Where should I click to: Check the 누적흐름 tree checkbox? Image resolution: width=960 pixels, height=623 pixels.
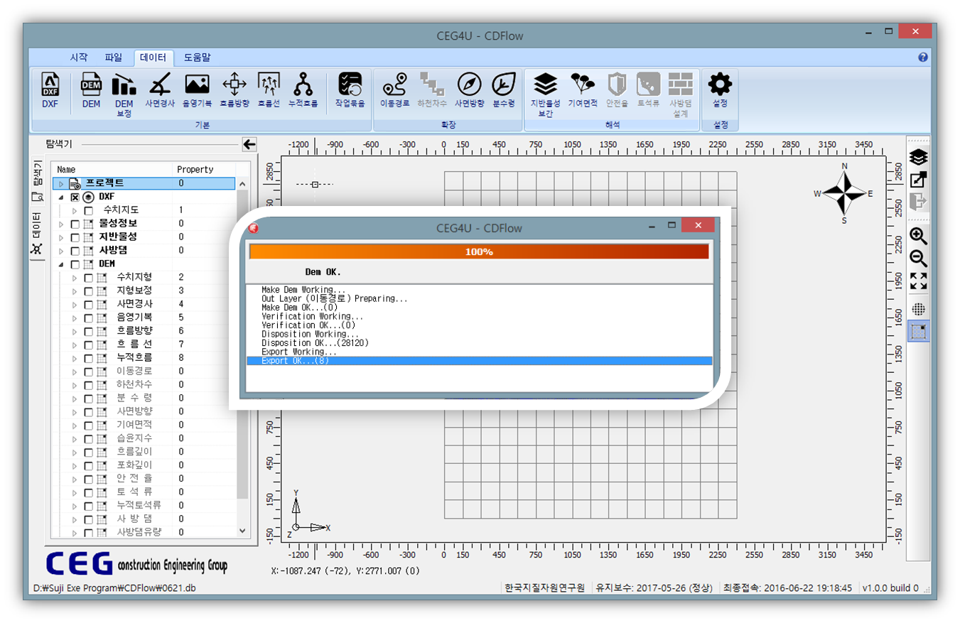pos(88,358)
